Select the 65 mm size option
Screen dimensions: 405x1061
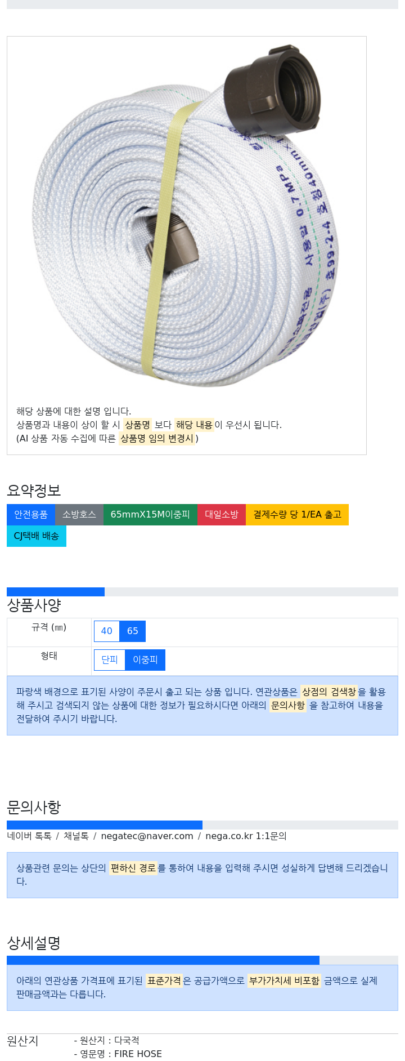(133, 631)
